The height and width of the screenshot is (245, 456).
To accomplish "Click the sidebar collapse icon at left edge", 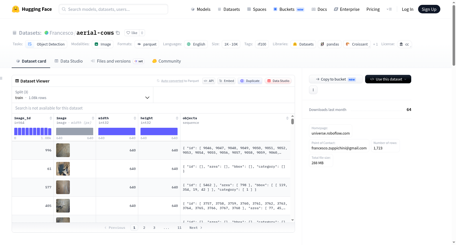I will tap(1, 78).
